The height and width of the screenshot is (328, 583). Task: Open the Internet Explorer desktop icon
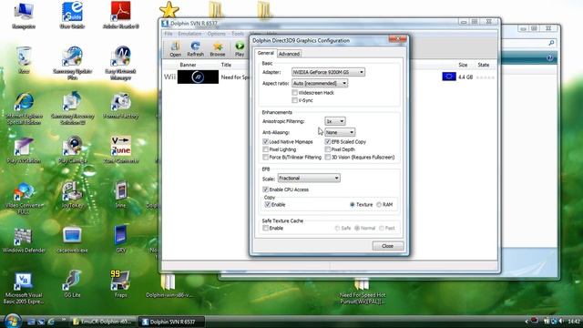pyautogui.click(x=25, y=108)
